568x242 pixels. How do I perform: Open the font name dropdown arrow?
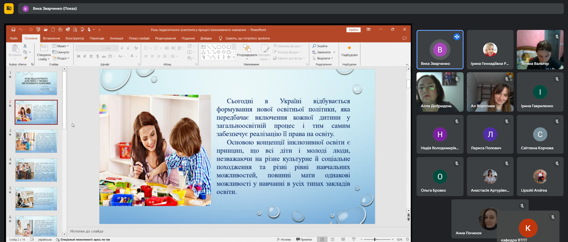coord(104,48)
